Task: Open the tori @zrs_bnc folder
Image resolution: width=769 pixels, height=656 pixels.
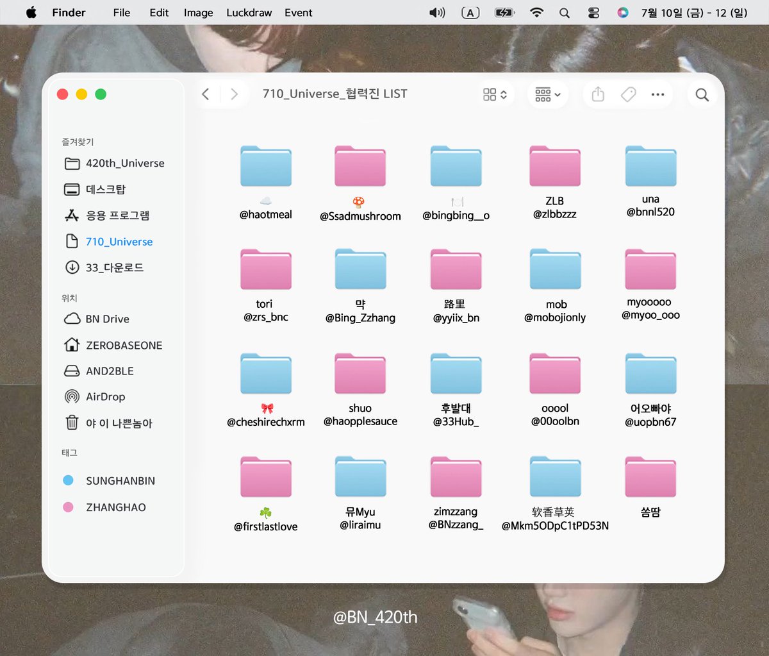Action: pyautogui.click(x=266, y=269)
